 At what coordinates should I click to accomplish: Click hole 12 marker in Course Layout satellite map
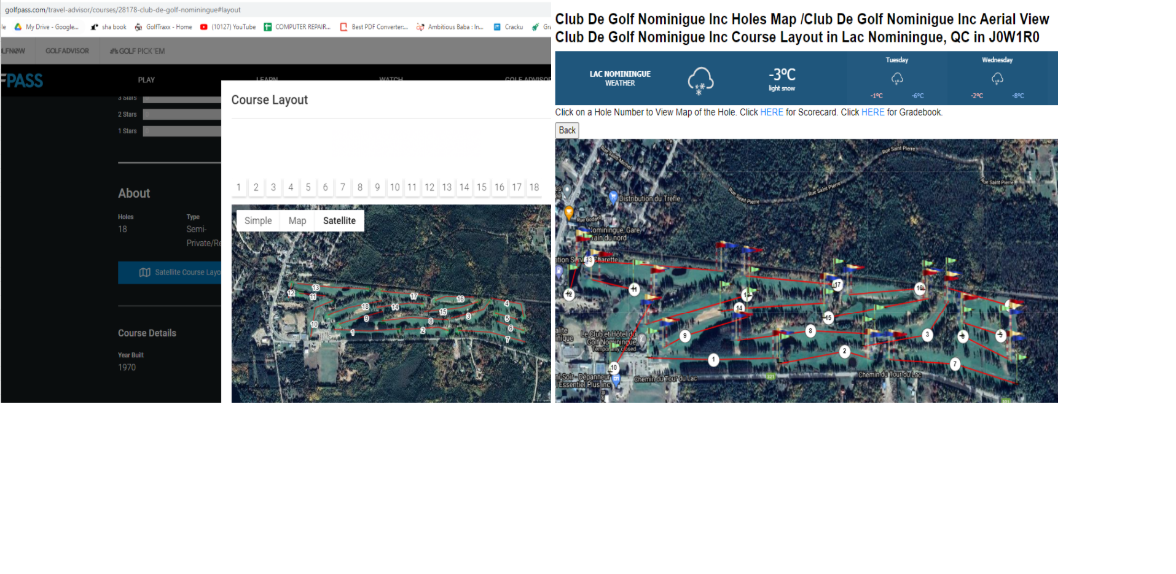pyautogui.click(x=291, y=293)
